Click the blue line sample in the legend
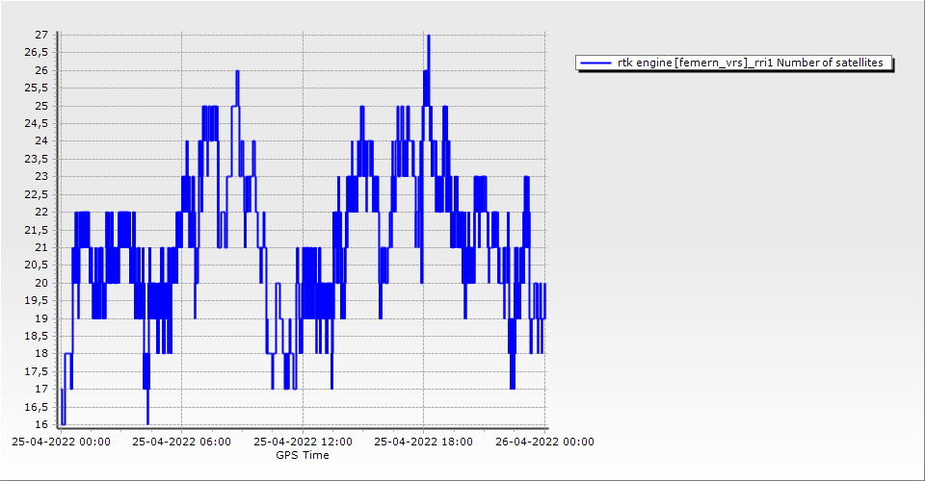 (596, 63)
